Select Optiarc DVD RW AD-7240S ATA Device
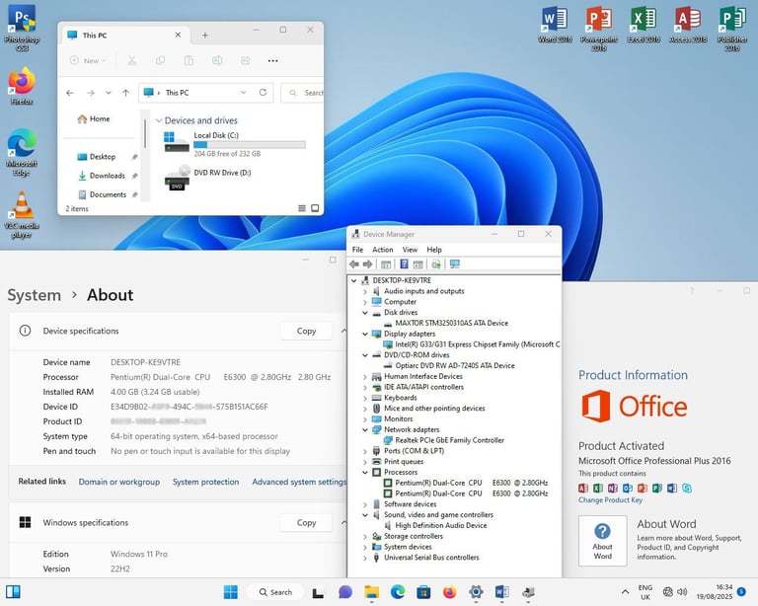Image resolution: width=758 pixels, height=606 pixels. pyautogui.click(x=455, y=366)
